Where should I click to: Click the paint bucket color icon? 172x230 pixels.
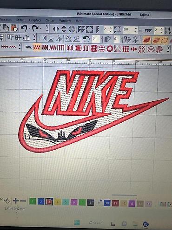click(7, 201)
